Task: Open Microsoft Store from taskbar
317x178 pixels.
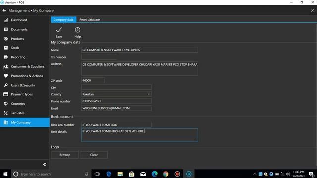Action: pos(132,174)
